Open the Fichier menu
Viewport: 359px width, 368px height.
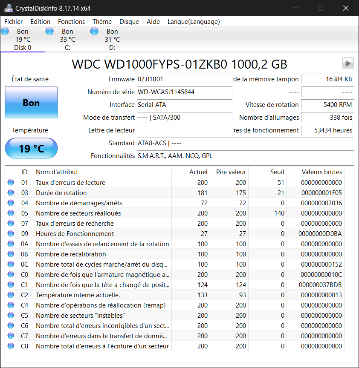14,22
